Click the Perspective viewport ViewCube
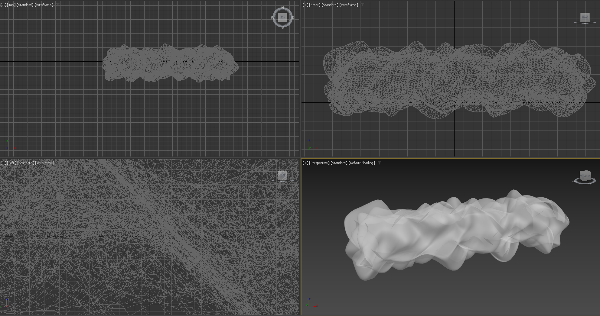Screen dimensions: 600x316 tap(585, 176)
